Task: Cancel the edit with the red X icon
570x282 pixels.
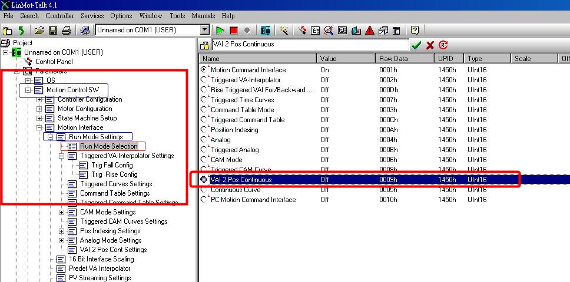Action: coord(430,45)
